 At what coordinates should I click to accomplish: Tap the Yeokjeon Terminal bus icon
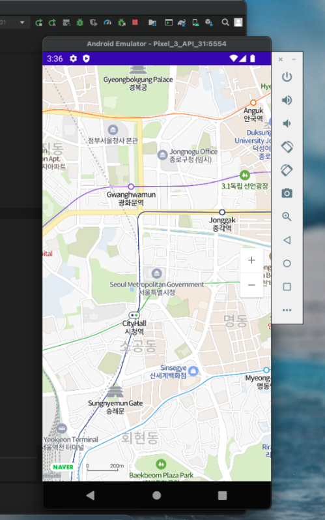point(62,429)
